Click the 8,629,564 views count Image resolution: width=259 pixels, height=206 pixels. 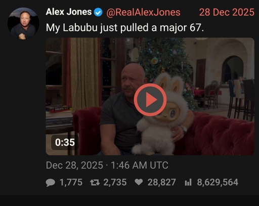coord(218,182)
